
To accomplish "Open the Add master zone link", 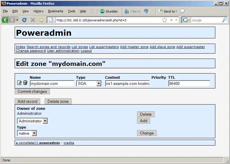I will pyautogui.click(x=134, y=47).
